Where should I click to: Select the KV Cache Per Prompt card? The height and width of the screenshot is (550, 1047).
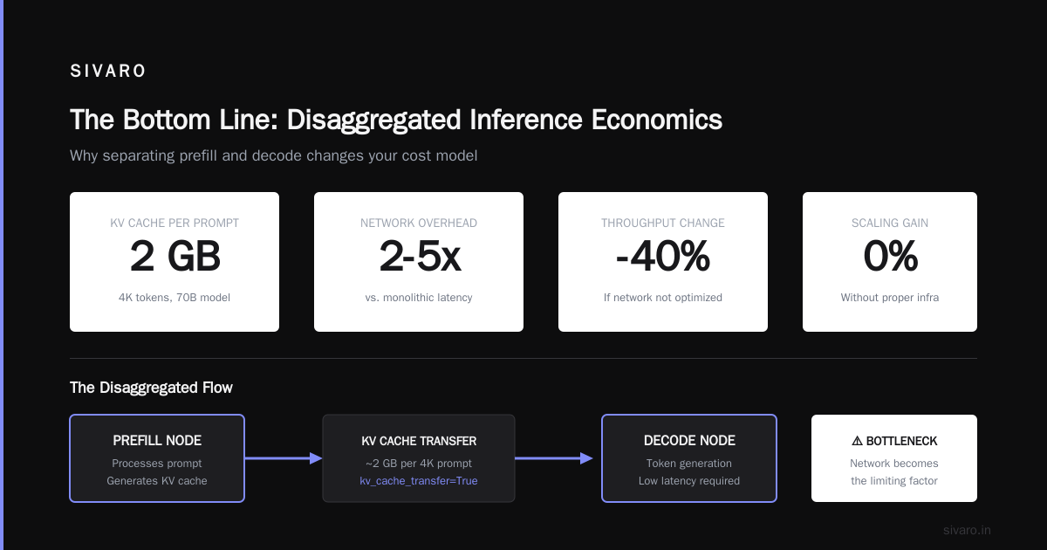click(174, 262)
